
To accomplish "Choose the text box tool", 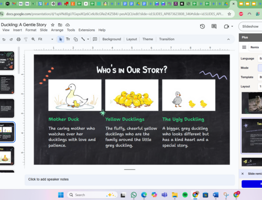I will point(68,39).
